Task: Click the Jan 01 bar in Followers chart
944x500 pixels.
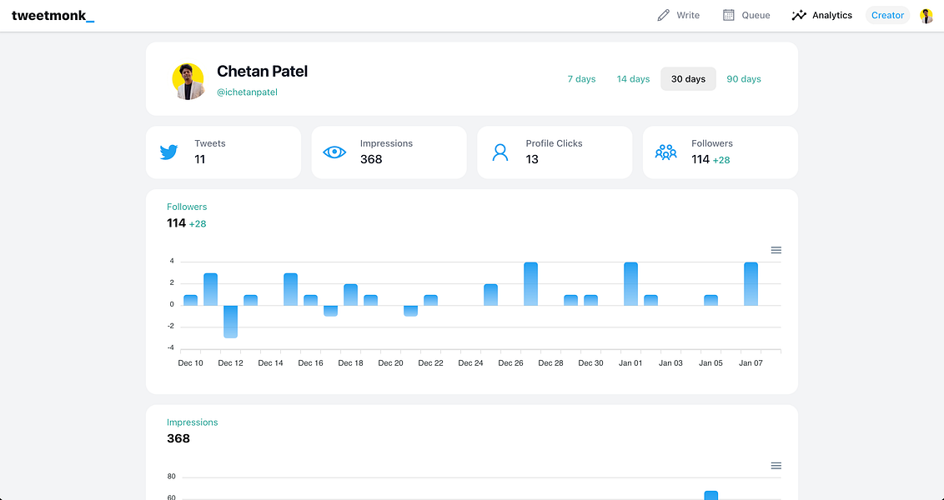Action: 631,284
